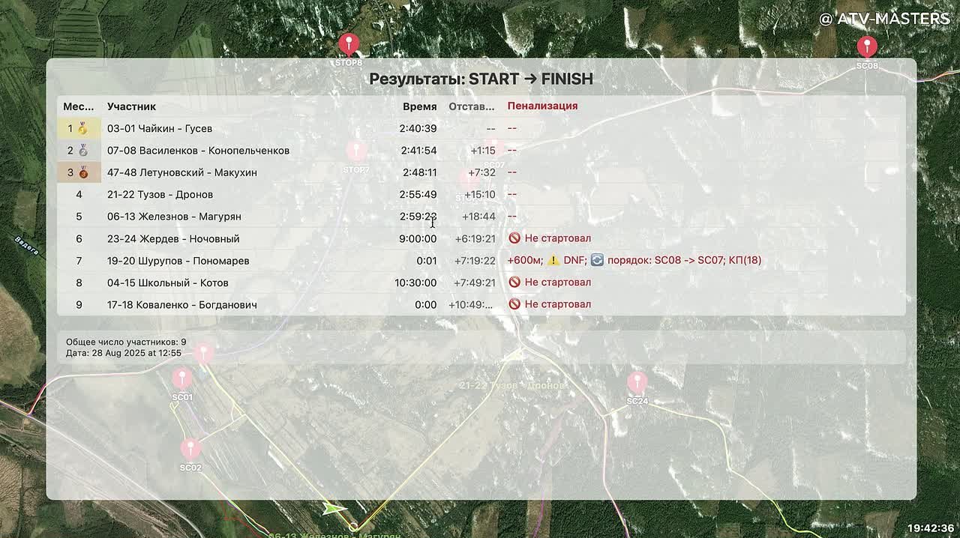This screenshot has height=538, width=960.
Task: Click place number 4 in the table
Action: tap(79, 194)
